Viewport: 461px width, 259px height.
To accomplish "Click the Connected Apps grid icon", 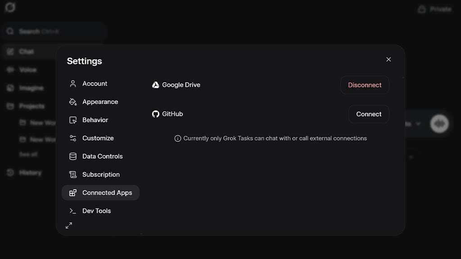I will coord(72,192).
